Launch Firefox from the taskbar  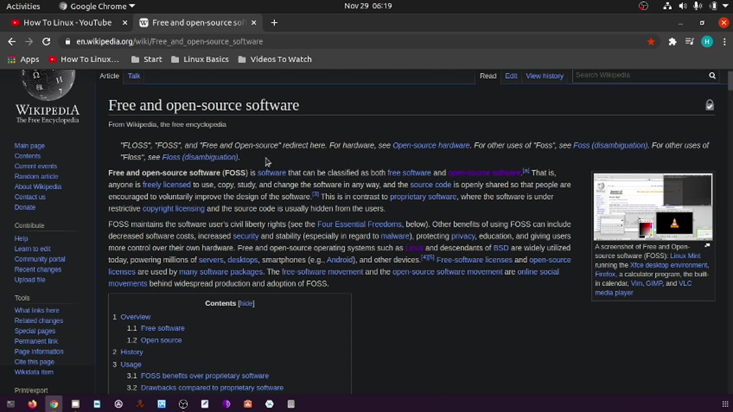pos(32,404)
